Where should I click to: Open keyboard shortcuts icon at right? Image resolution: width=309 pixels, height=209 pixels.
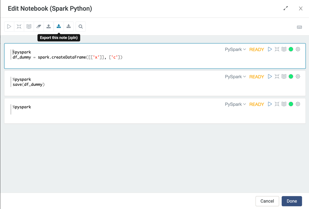tap(299, 27)
